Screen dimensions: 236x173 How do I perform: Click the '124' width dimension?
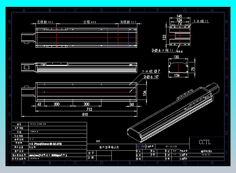(179, 20)
